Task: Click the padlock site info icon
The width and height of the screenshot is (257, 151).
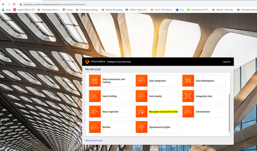Action: [21, 5]
